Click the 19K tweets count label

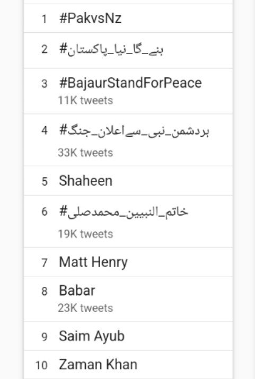[x=85, y=234]
